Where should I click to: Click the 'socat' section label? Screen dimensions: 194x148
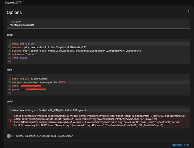tap(10, 35)
